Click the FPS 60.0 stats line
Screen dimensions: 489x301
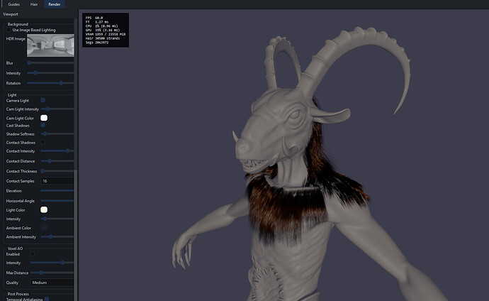[94, 18]
